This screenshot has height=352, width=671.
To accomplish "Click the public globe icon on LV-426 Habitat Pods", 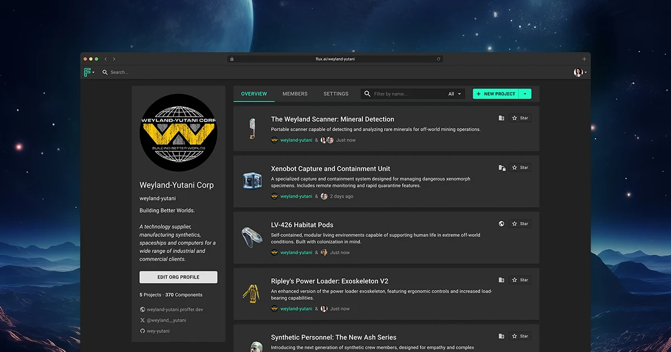I will click(501, 223).
